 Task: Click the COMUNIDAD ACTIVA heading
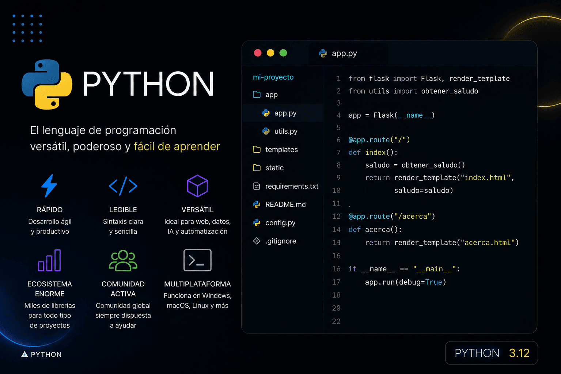pos(123,289)
